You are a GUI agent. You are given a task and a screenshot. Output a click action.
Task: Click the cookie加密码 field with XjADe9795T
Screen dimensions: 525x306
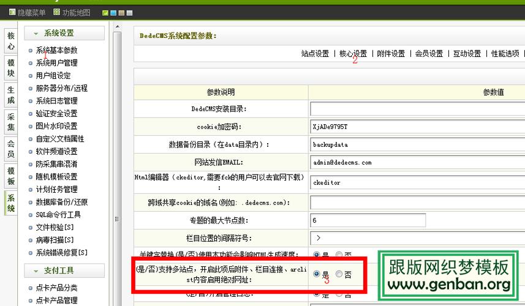[418, 127]
